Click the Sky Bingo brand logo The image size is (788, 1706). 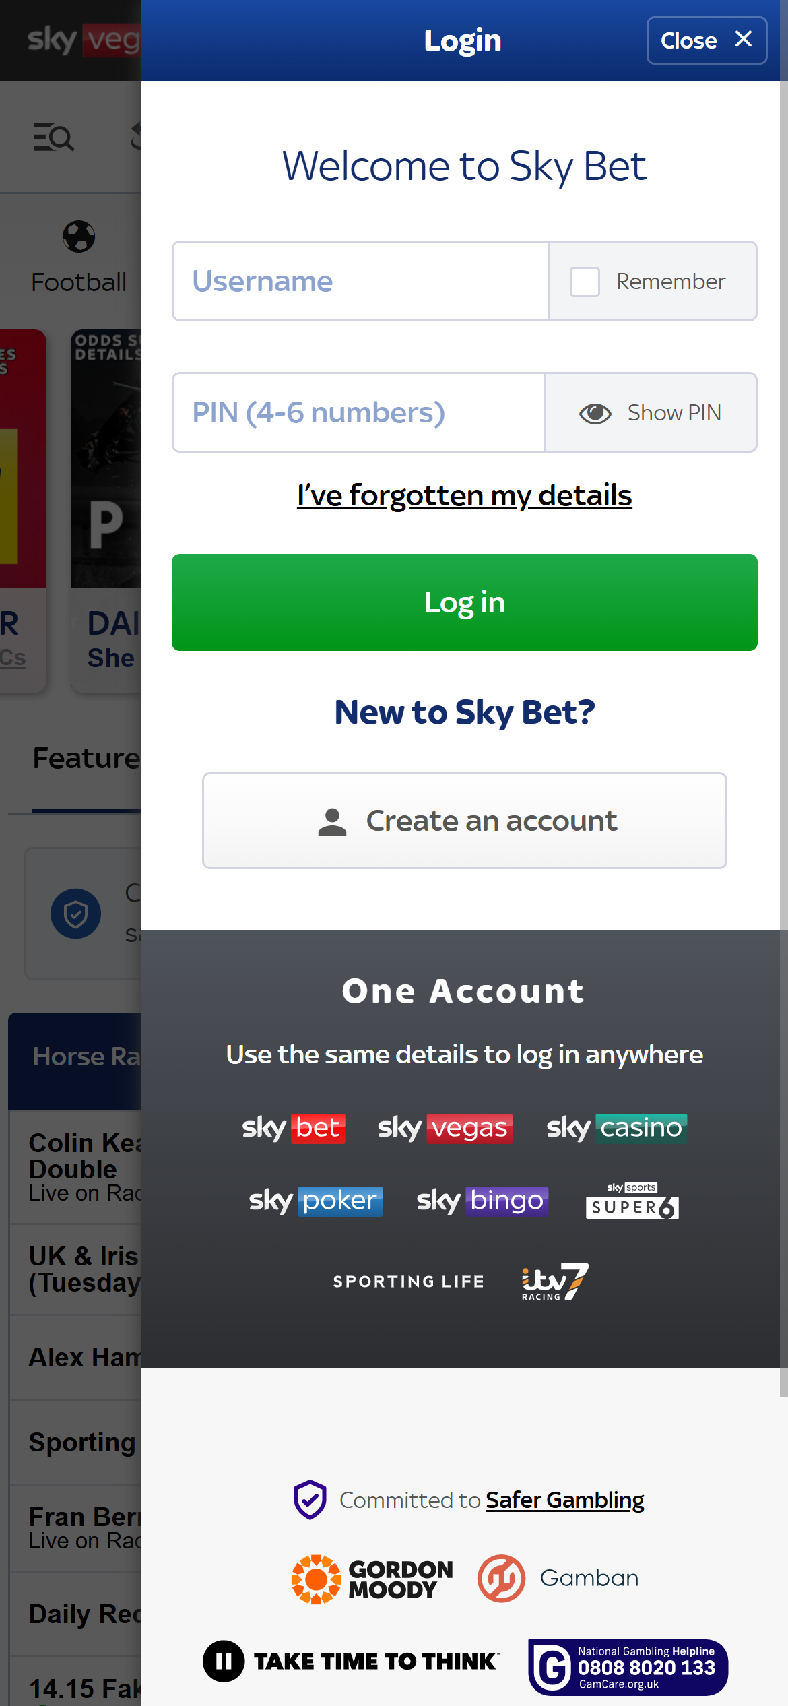(x=480, y=1201)
